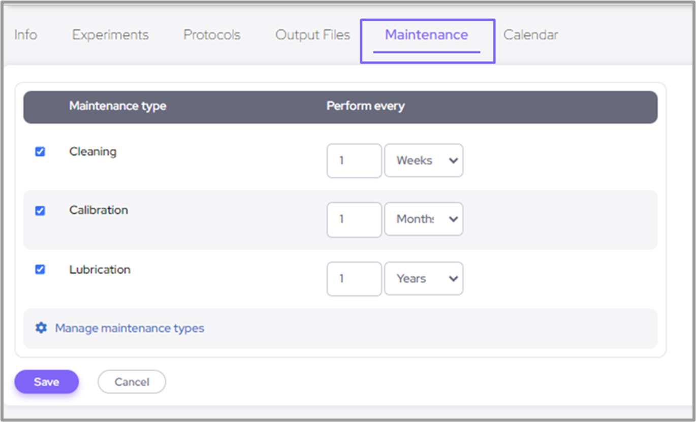Click the Maintenance tab
The image size is (696, 422).
[x=426, y=35]
